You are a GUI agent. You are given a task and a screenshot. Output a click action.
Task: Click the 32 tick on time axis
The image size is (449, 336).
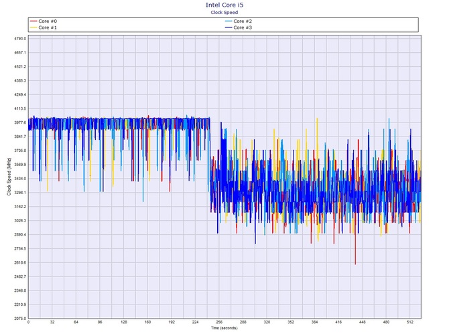click(x=52, y=322)
